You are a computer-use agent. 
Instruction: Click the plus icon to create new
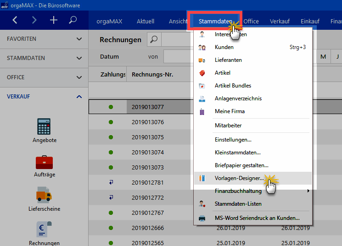tap(53, 20)
